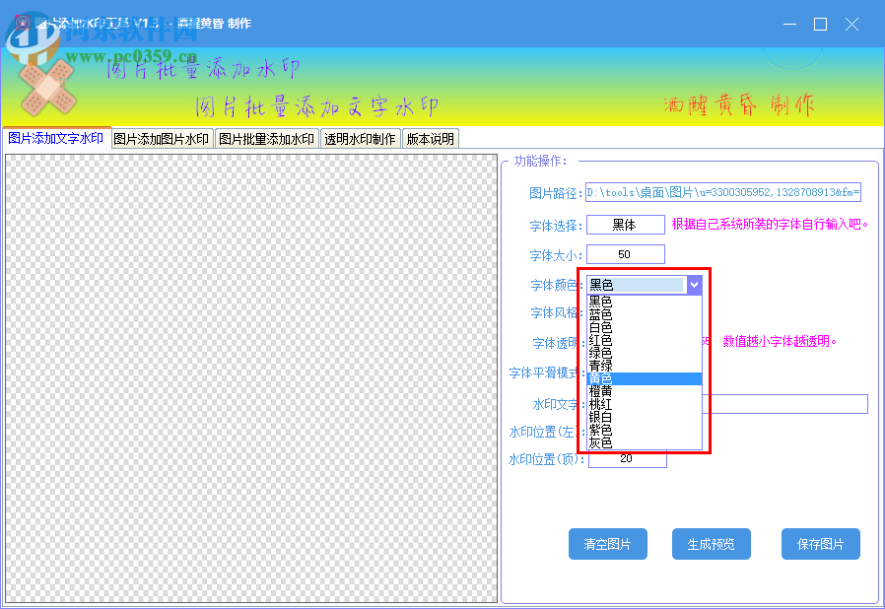Select the active 图片添加文字水印 tab
885x609 pixels.
point(55,138)
